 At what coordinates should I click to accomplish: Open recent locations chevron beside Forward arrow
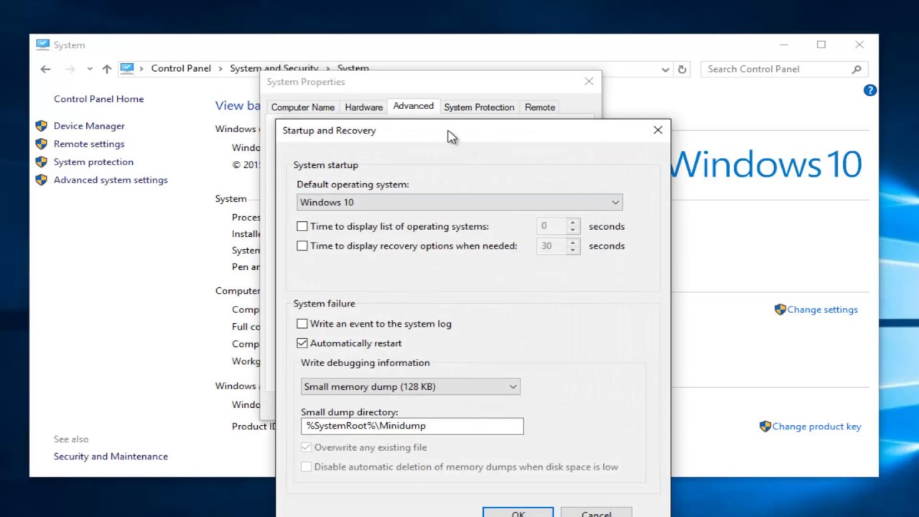[89, 69]
